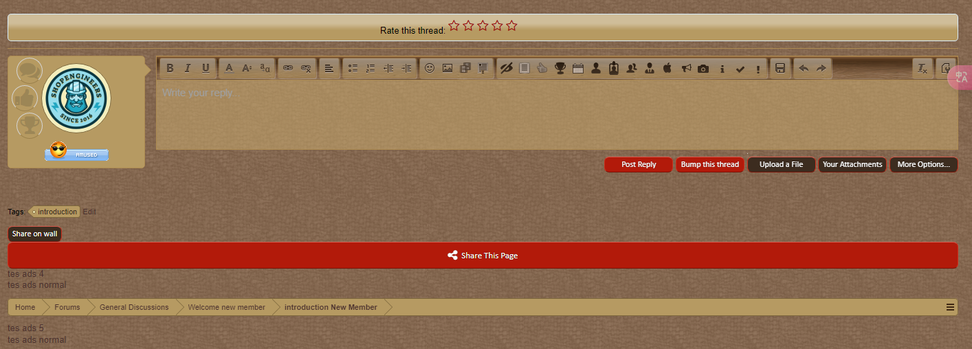Toggle underline formatting in reply editor

coord(206,68)
